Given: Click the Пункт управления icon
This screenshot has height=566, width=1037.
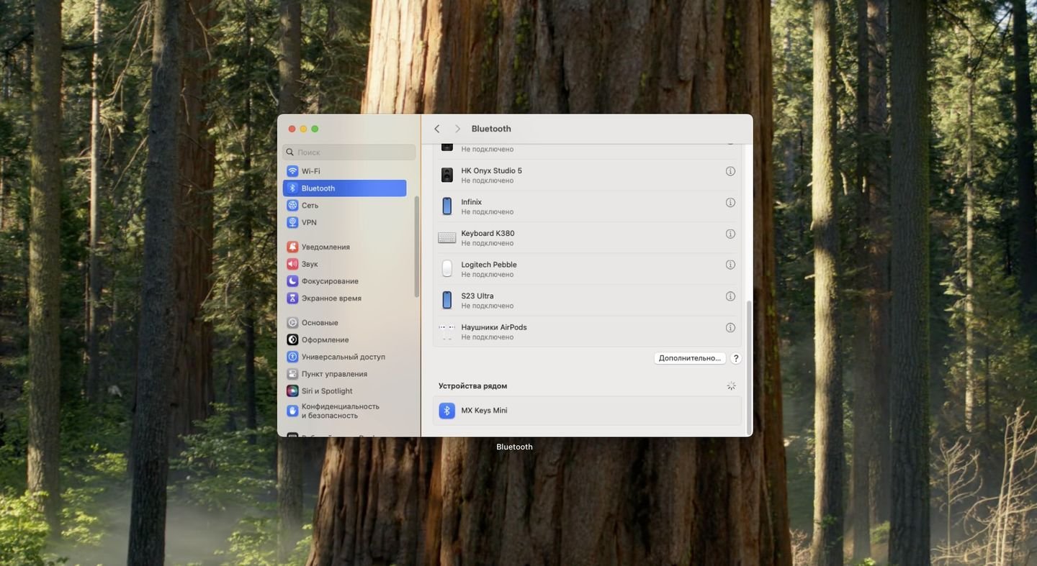Looking at the screenshot, I should (292, 374).
